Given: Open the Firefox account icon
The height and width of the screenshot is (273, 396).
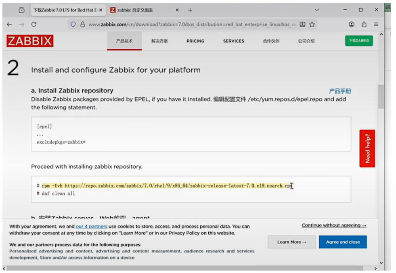Looking at the screenshot, I should 351,24.
